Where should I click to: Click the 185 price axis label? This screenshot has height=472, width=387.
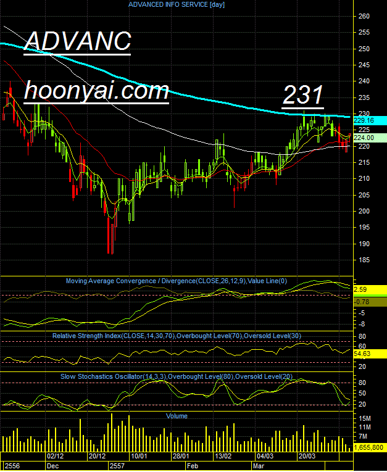coord(364,260)
